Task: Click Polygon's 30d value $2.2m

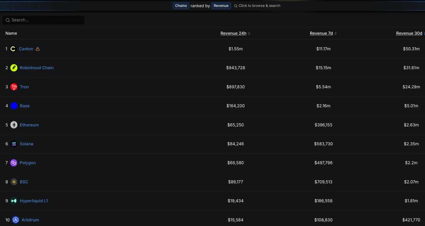Action: click(x=411, y=163)
